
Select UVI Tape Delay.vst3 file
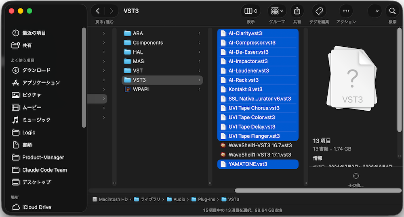[258, 126]
